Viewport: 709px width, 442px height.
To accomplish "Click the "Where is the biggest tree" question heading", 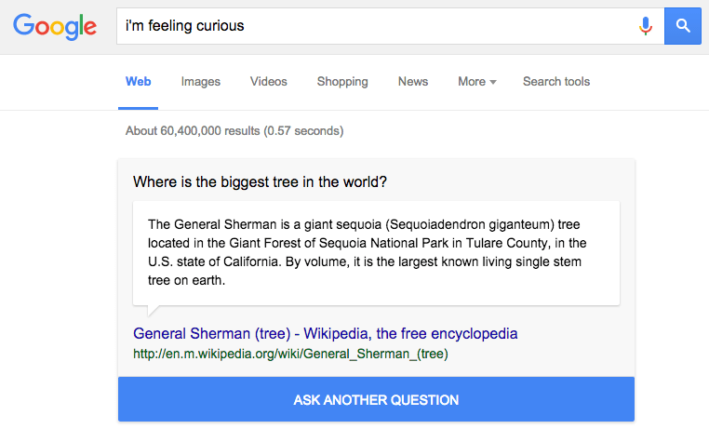I will coord(260,181).
